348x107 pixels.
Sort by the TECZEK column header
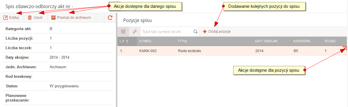pyautogui.click(x=330, y=41)
